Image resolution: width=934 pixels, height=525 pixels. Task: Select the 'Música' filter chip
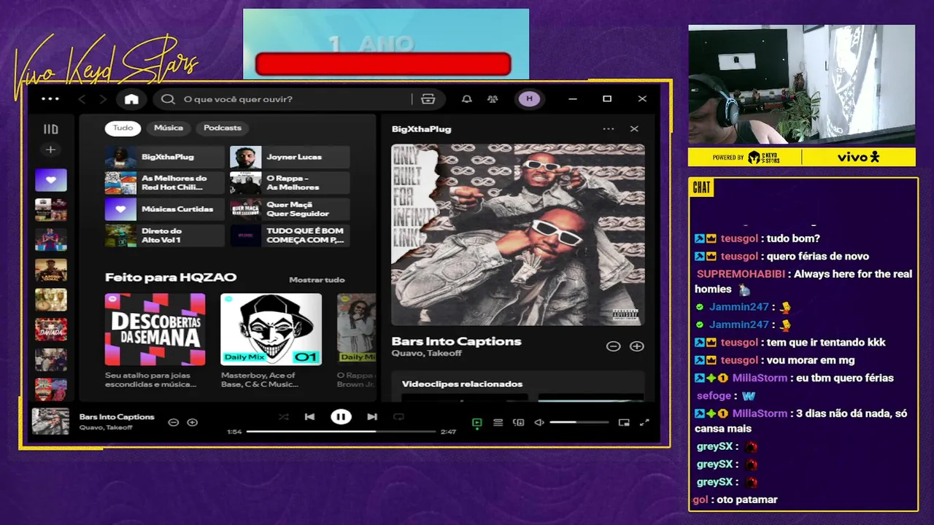(x=169, y=128)
